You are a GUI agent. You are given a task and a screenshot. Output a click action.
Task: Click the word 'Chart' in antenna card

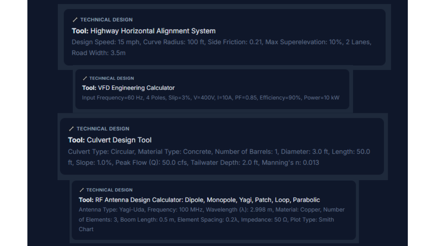86,229
